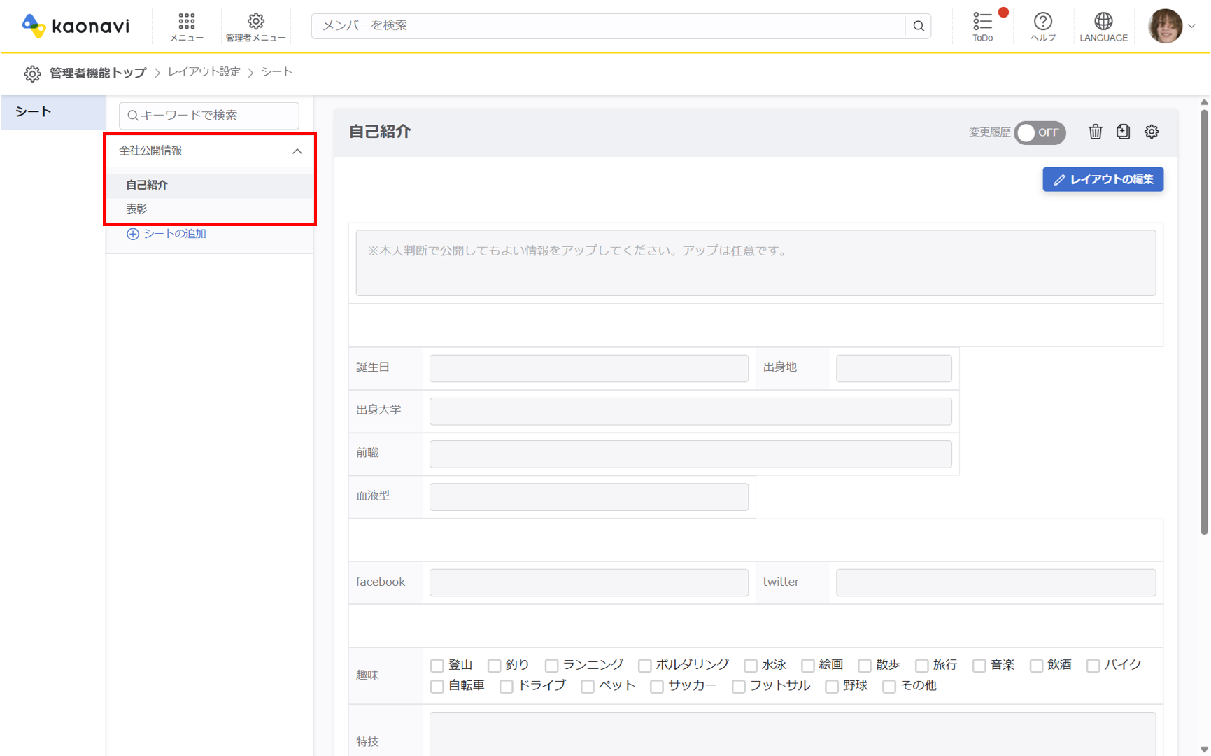Check the 登山 hobby checkbox
Screen dimensions: 1211x756
point(437,665)
